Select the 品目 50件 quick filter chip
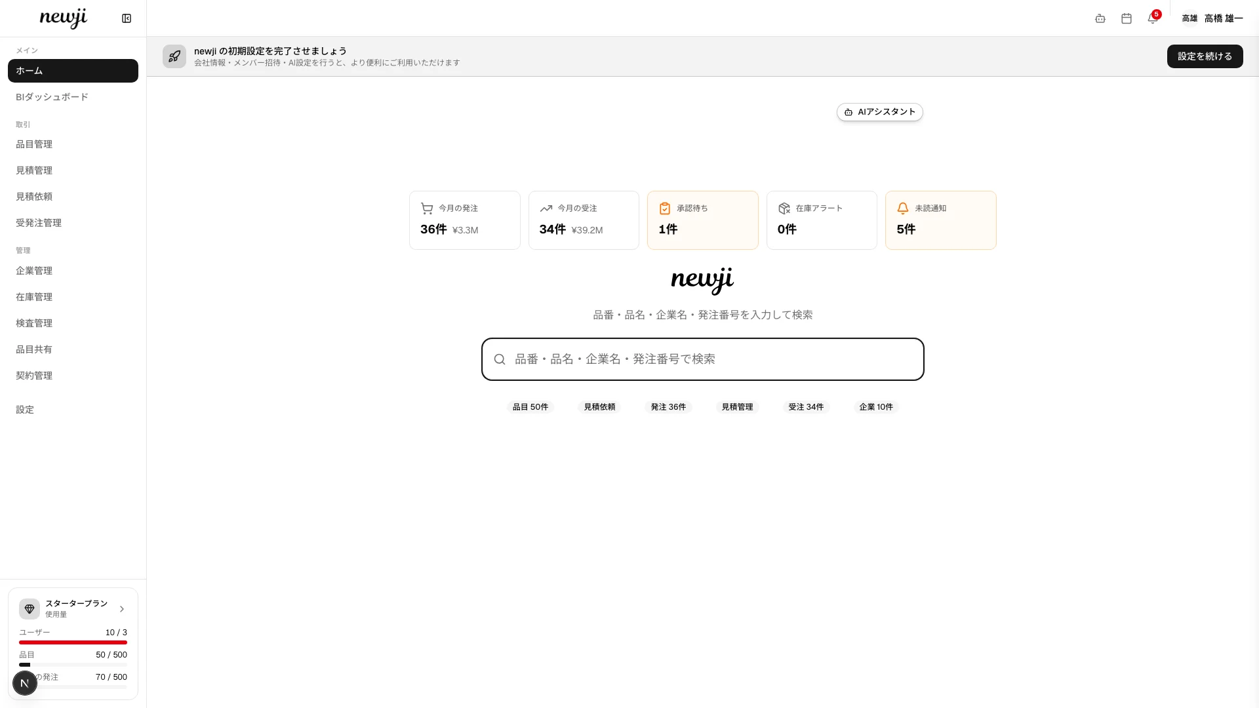 530,407
